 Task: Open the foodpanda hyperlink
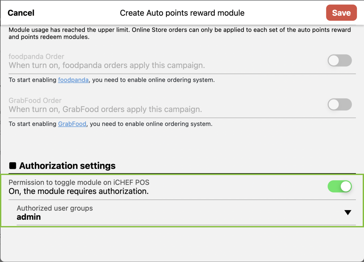coord(73,80)
